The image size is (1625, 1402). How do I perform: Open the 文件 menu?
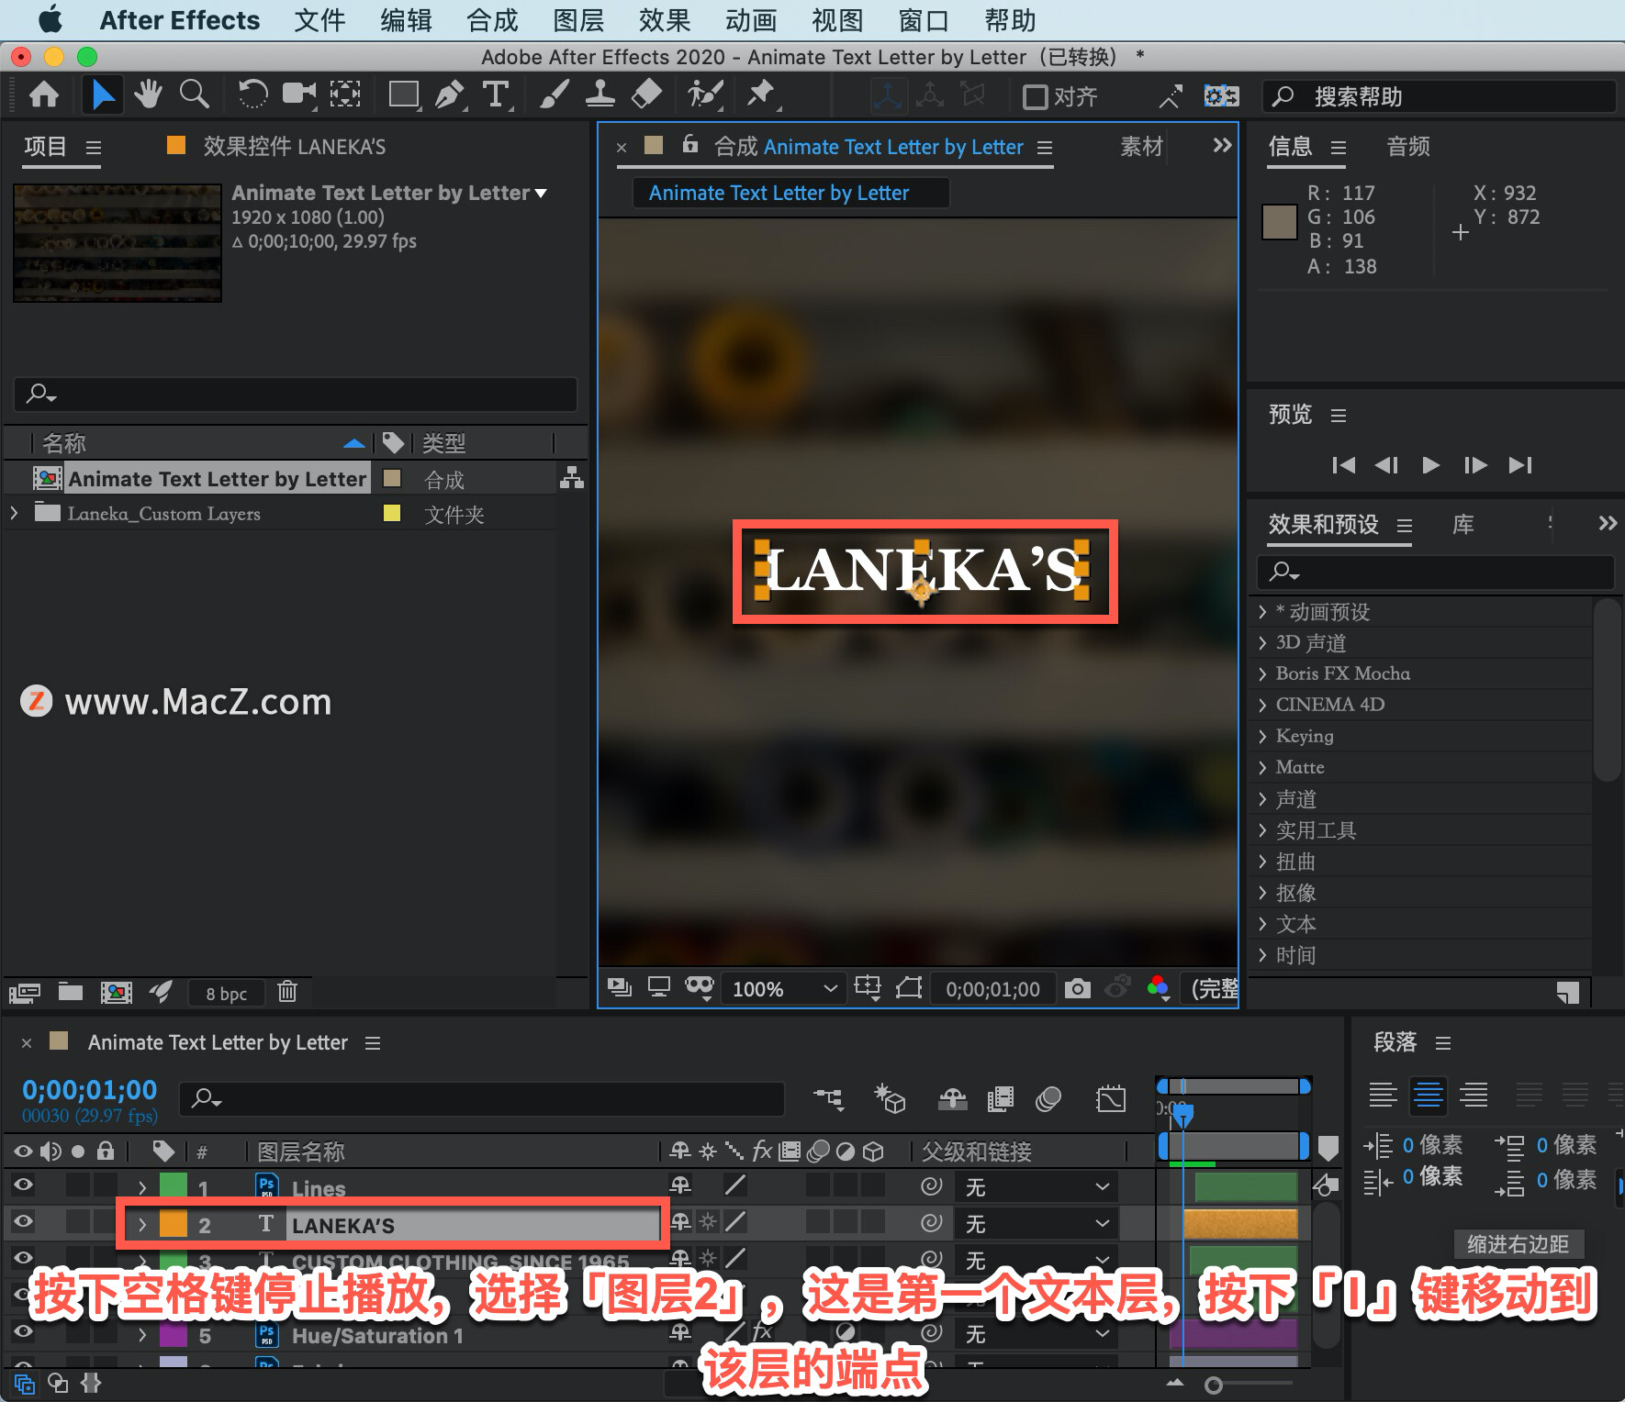coord(319,20)
